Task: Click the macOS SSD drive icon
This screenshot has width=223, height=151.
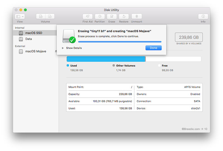Action: (21, 33)
